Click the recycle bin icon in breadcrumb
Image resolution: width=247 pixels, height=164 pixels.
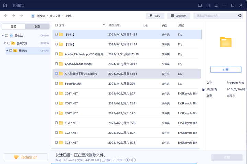33,16
